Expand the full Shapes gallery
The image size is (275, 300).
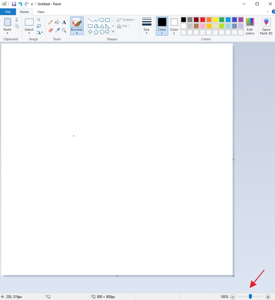coord(113,32)
